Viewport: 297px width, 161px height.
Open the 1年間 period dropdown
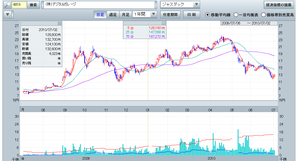coord(154,14)
